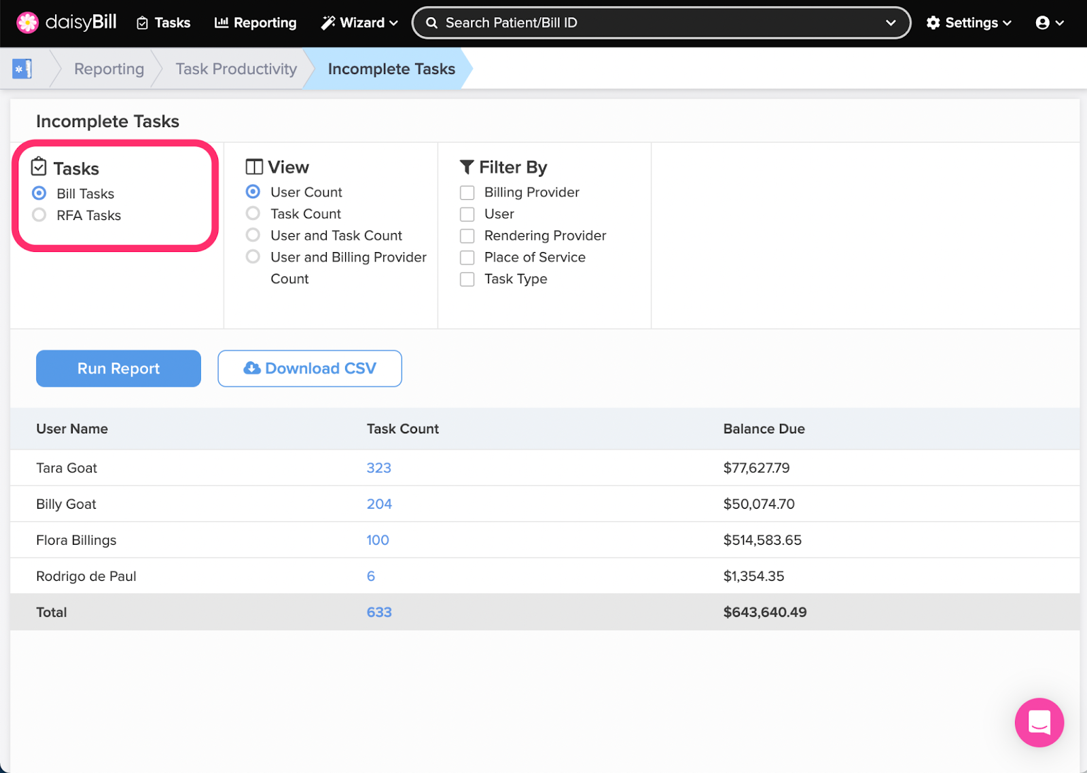The height and width of the screenshot is (773, 1087).
Task: Go to Task Productivity breadcrumb
Action: pos(236,69)
